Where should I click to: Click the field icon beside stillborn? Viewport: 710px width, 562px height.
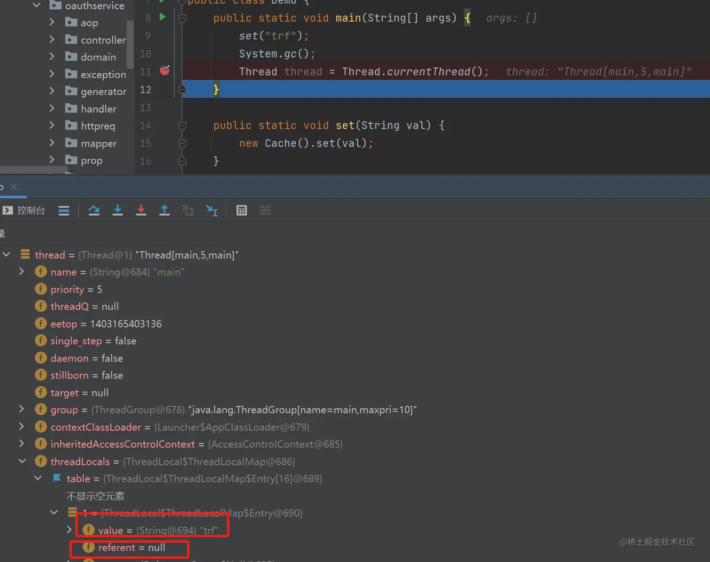coord(41,375)
